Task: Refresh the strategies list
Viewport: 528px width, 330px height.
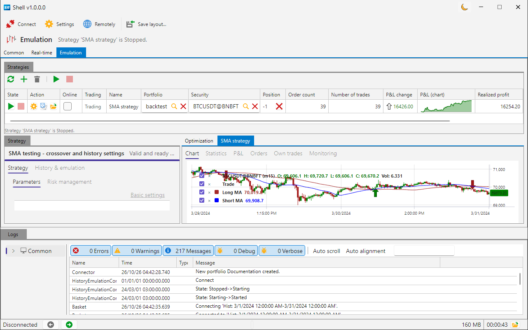Action: pos(11,79)
